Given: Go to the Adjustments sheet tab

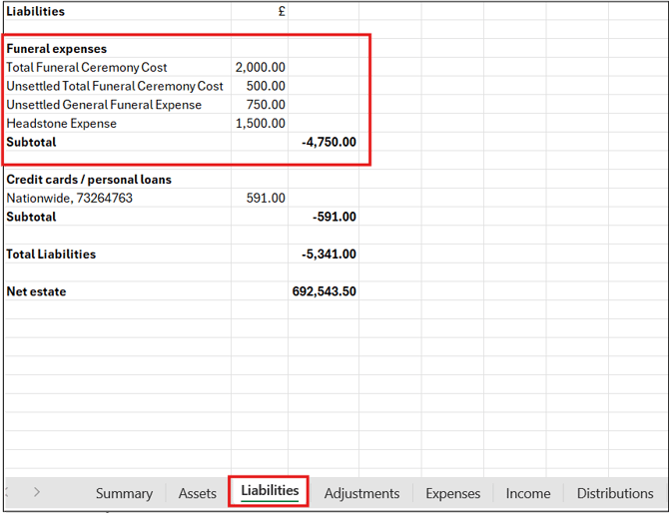Looking at the screenshot, I should coord(361,493).
